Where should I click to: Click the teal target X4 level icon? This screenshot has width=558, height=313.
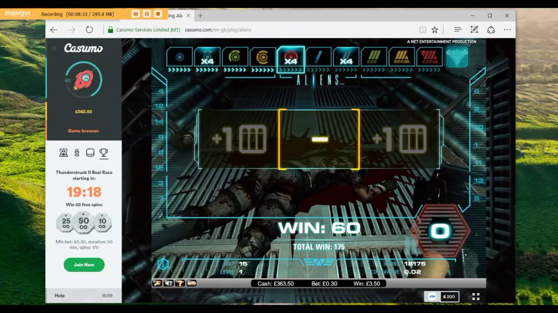(207, 57)
